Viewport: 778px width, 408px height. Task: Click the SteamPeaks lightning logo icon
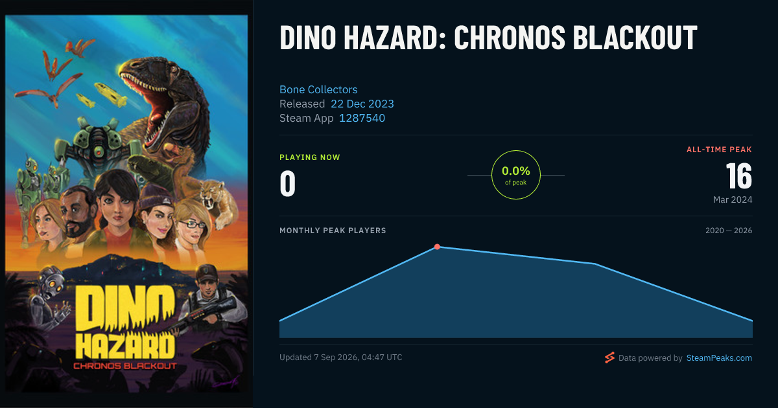coord(609,357)
